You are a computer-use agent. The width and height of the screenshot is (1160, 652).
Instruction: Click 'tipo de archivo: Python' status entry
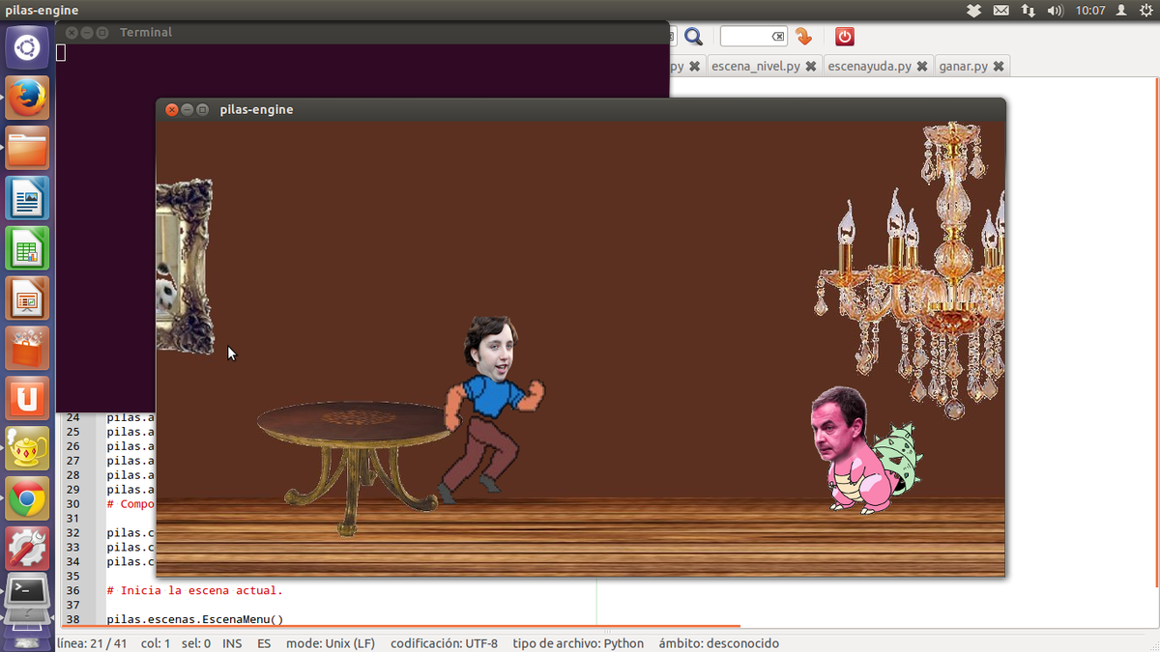tap(578, 643)
